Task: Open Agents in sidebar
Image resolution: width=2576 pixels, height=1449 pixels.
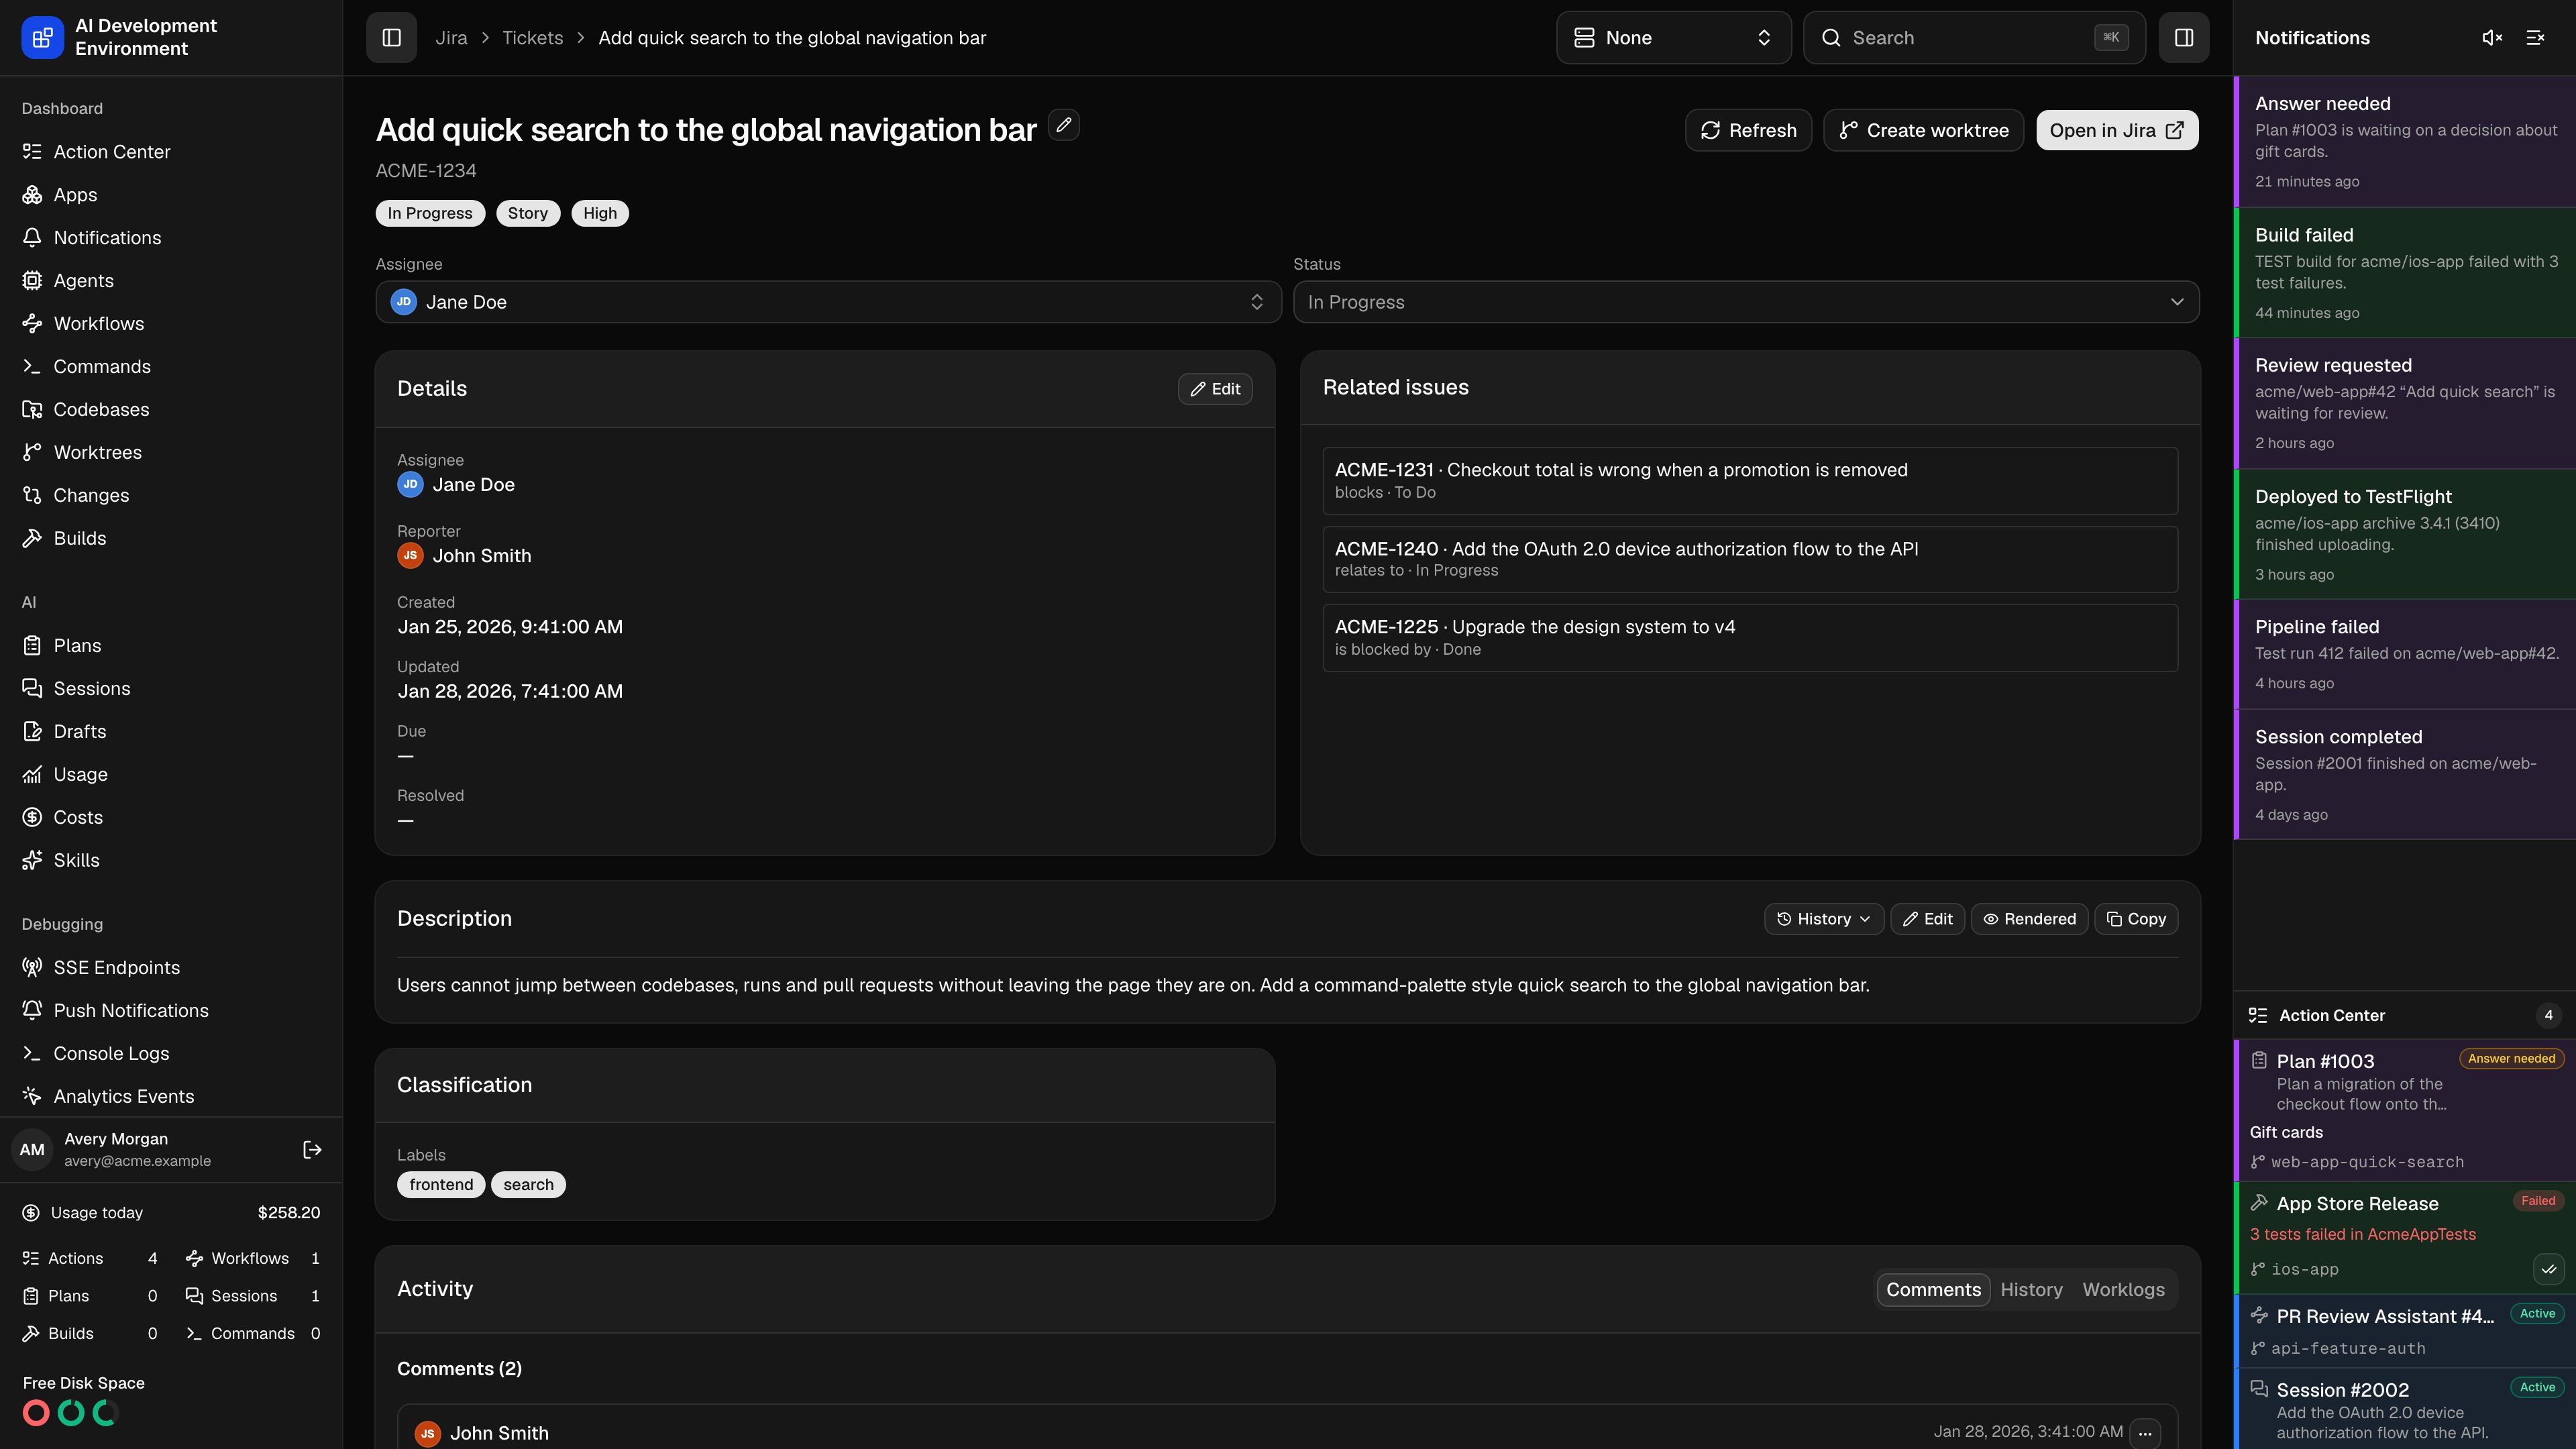Action: (x=171, y=281)
